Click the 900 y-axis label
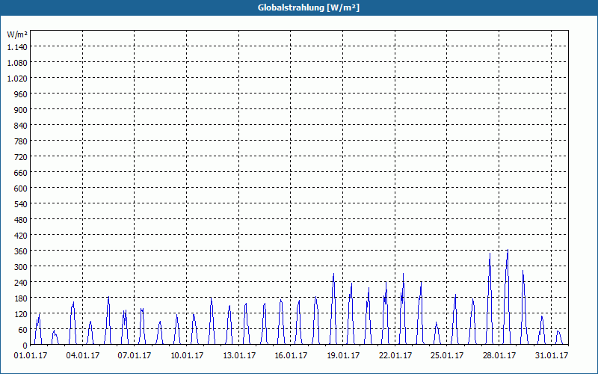598x374 pixels. 21,110
